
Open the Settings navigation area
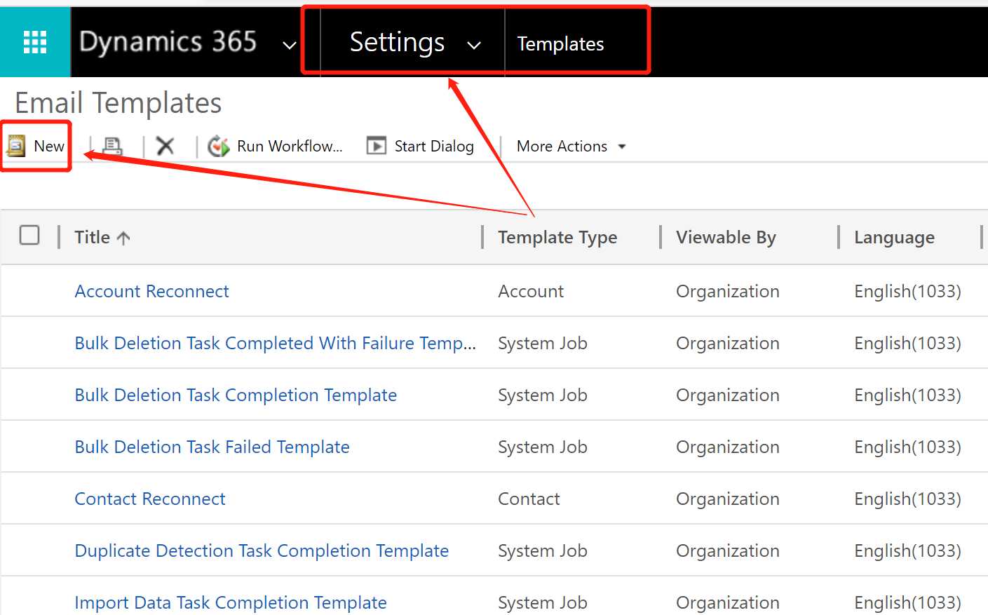pos(397,42)
